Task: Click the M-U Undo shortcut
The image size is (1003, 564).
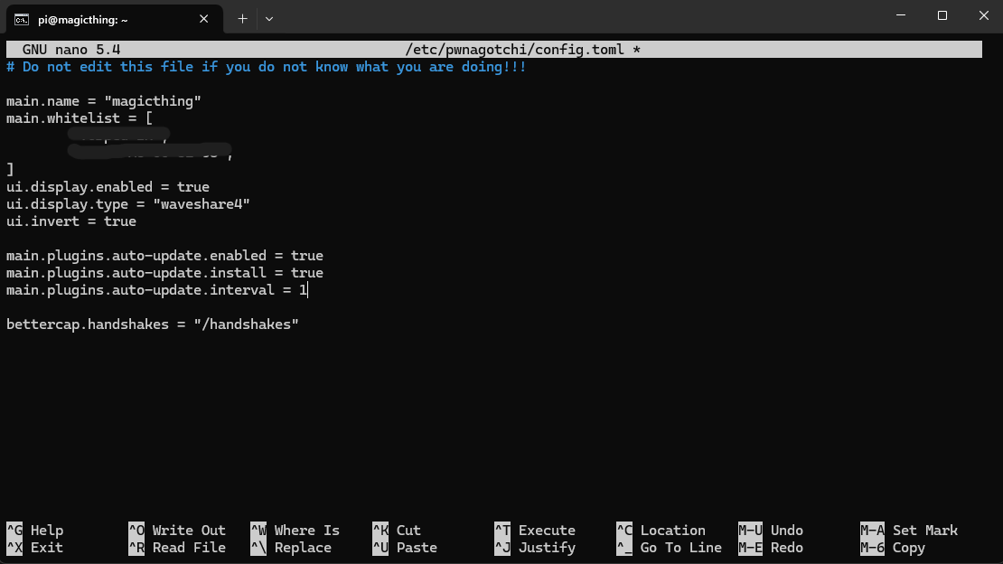Action: click(771, 531)
